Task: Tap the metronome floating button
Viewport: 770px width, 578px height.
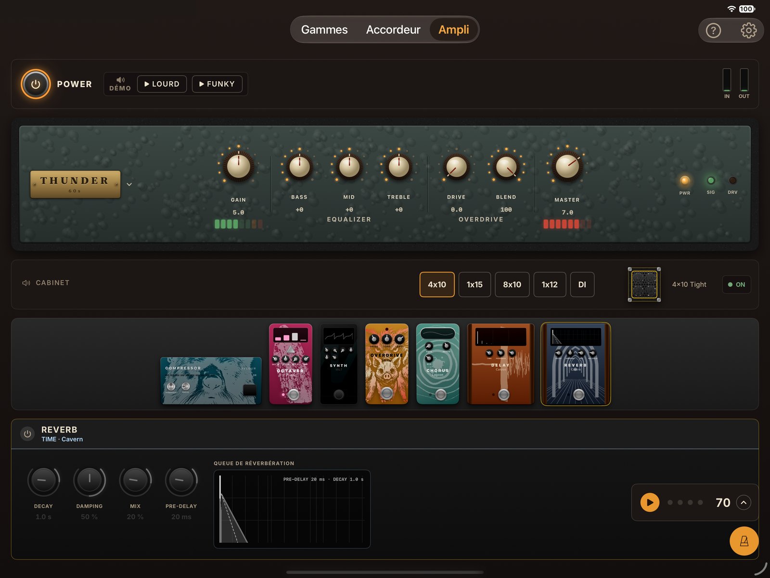Action: tap(744, 541)
